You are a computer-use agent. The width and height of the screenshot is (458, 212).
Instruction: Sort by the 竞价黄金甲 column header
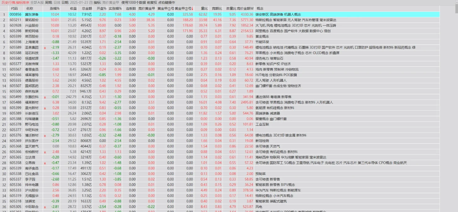coord(146,8)
